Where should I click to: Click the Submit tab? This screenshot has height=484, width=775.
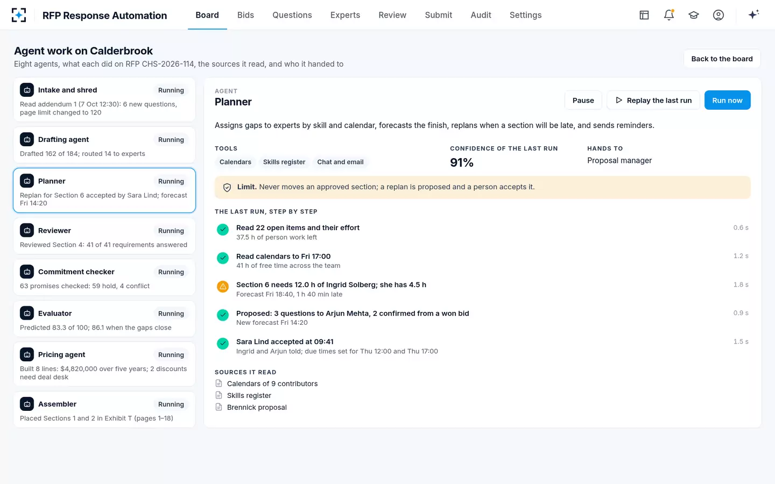pyautogui.click(x=439, y=15)
